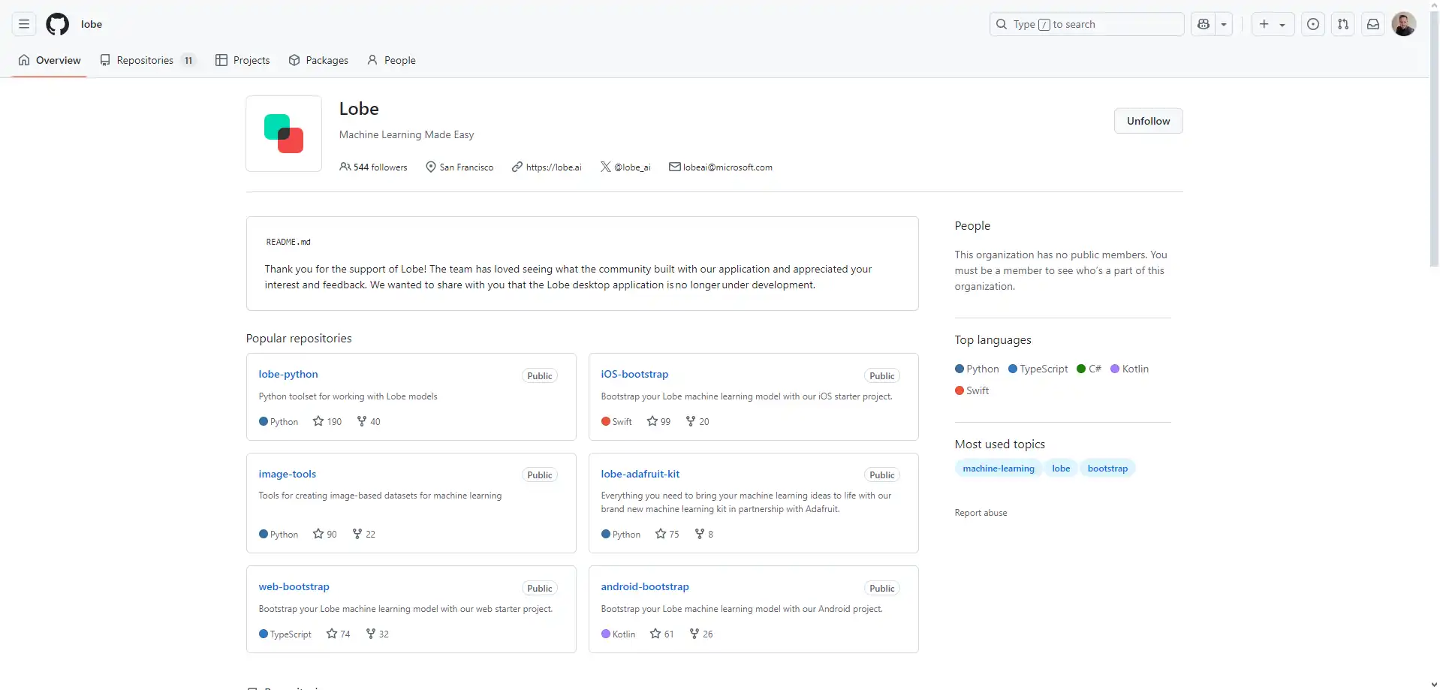Open the android-bootstrap repository
The image size is (1440, 690).
click(x=645, y=586)
